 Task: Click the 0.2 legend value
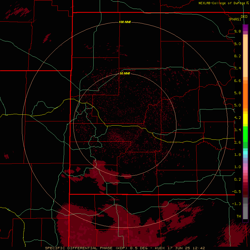[x=237, y=179]
